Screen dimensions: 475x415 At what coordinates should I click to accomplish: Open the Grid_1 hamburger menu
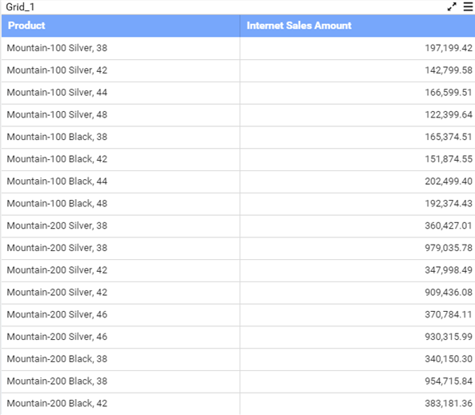click(468, 6)
